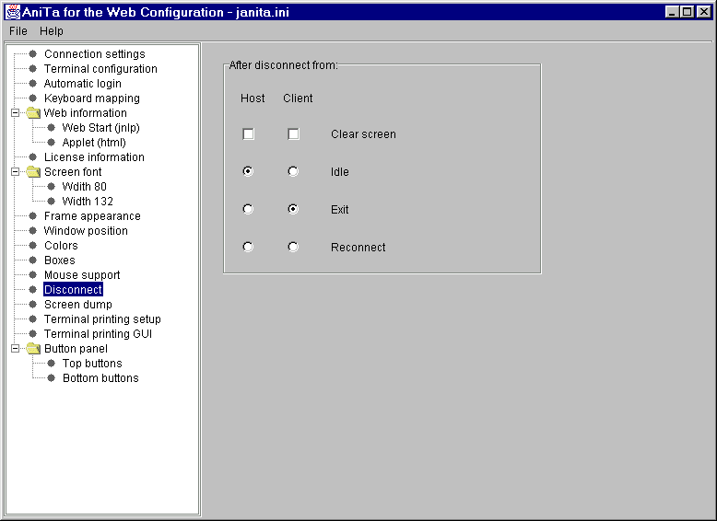The image size is (717, 521).
Task: Click the Clear screen label
Action: click(x=363, y=134)
